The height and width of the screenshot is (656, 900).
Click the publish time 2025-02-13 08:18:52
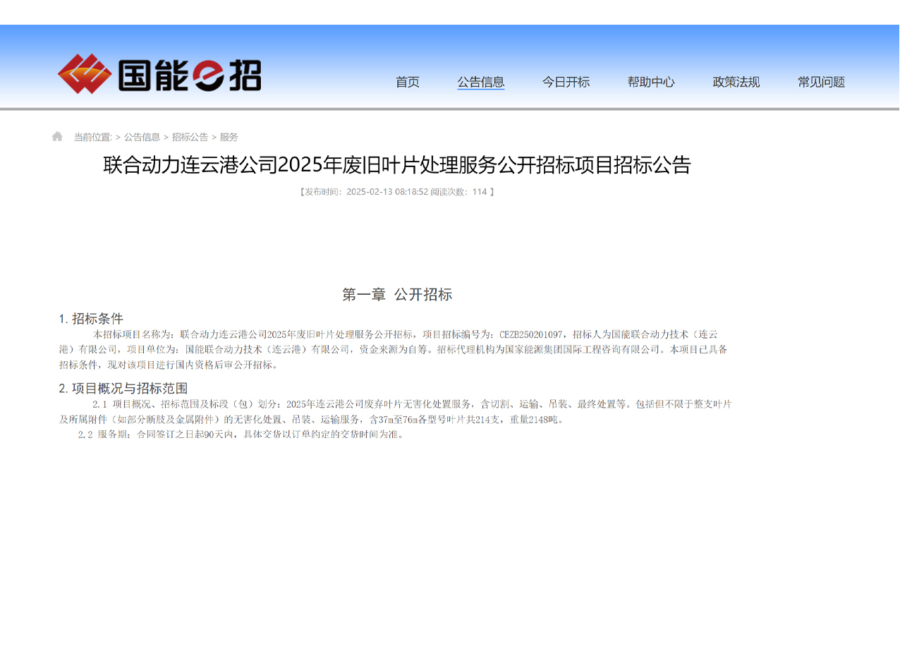pyautogui.click(x=387, y=192)
